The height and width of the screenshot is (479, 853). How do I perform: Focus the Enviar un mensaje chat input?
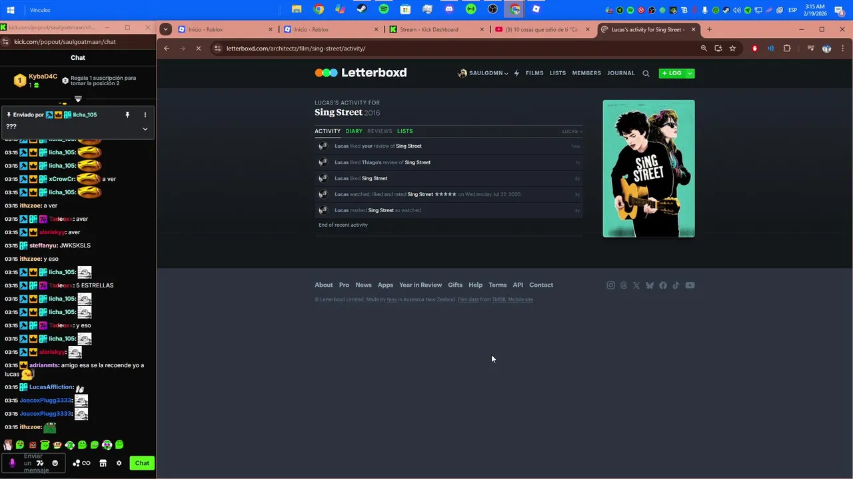click(33, 463)
